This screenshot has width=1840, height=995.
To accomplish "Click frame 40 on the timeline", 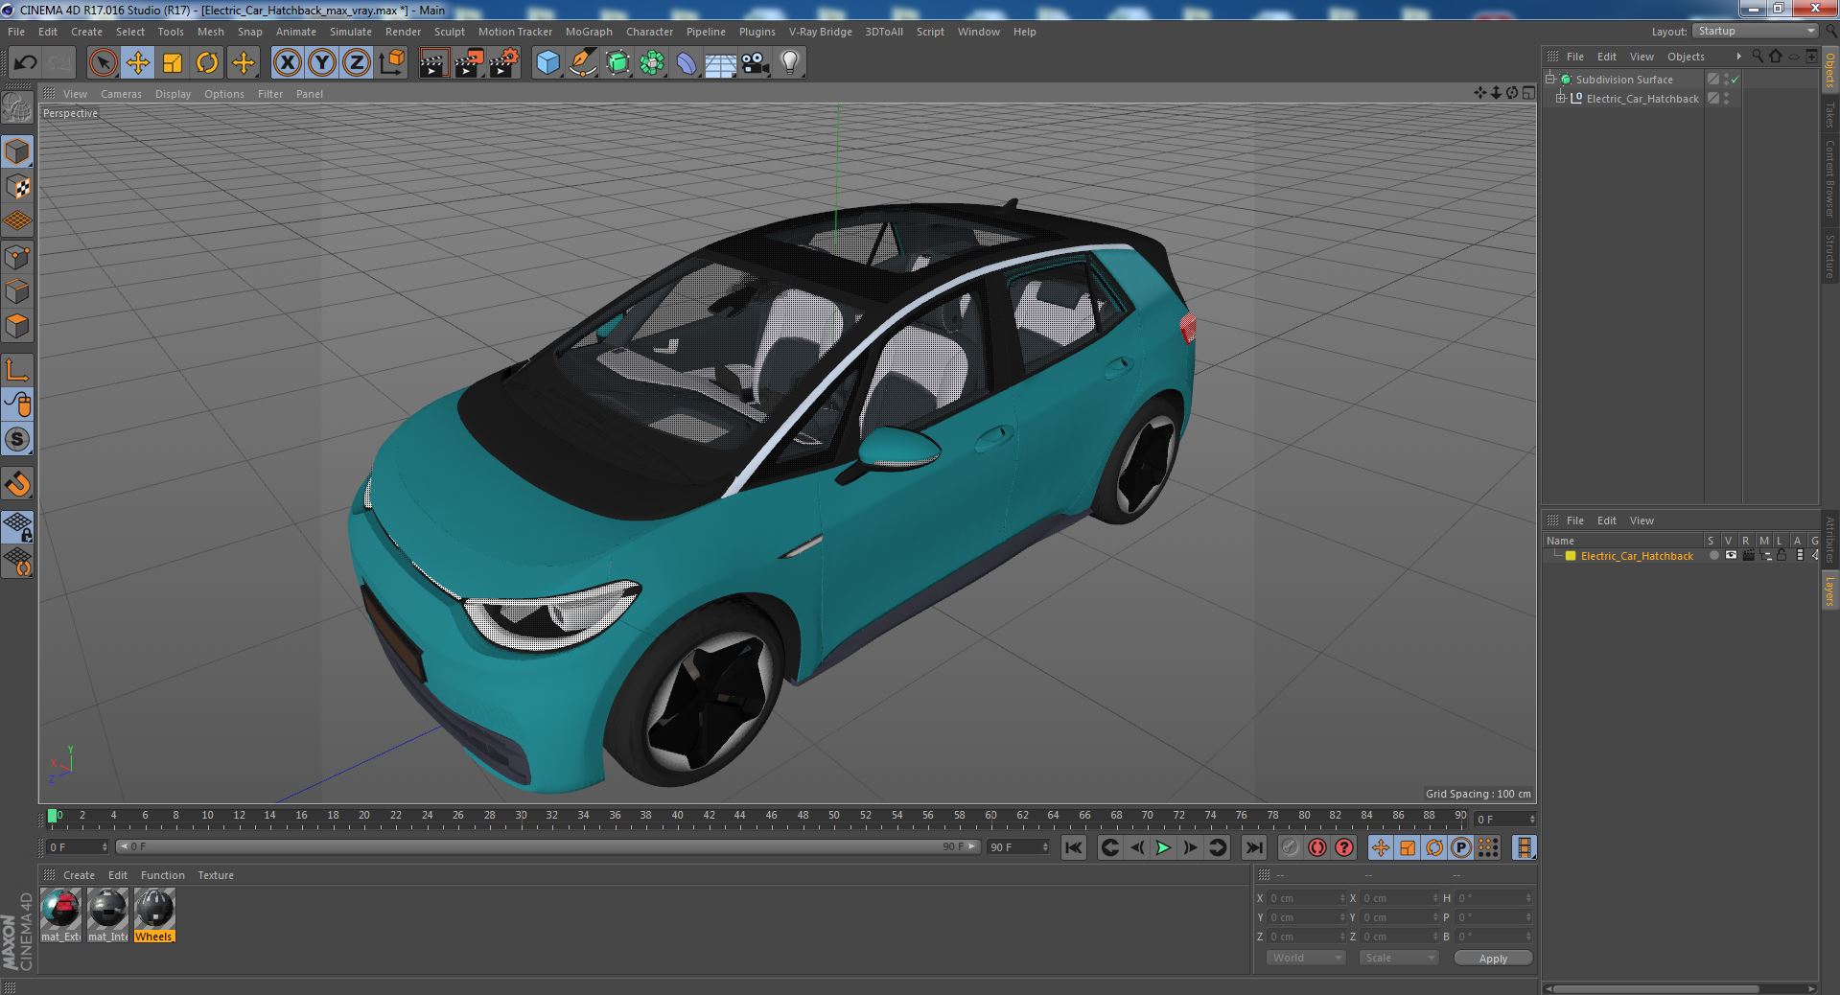I will pyautogui.click(x=677, y=816).
